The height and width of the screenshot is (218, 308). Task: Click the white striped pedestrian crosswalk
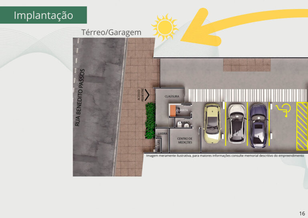tap(247, 95)
